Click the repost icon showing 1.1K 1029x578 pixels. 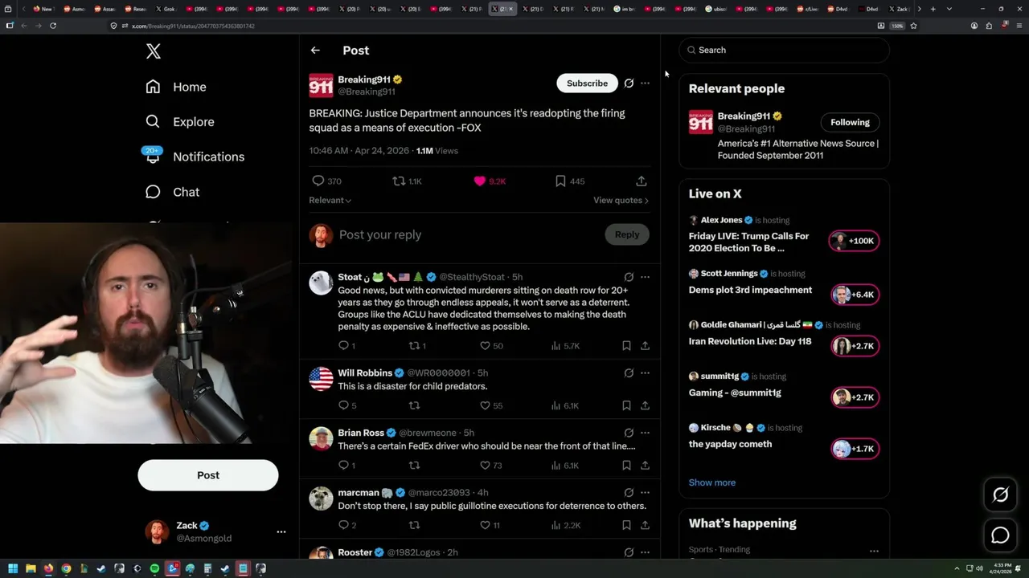[x=398, y=181]
